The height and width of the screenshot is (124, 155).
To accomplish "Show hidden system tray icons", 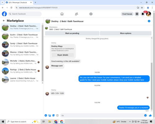I will [130, 122].
